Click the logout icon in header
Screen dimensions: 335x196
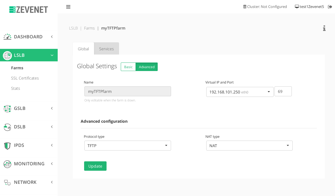click(x=330, y=7)
